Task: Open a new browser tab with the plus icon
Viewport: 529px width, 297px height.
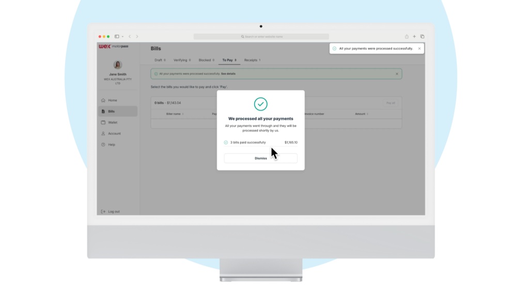Action: 414,36
